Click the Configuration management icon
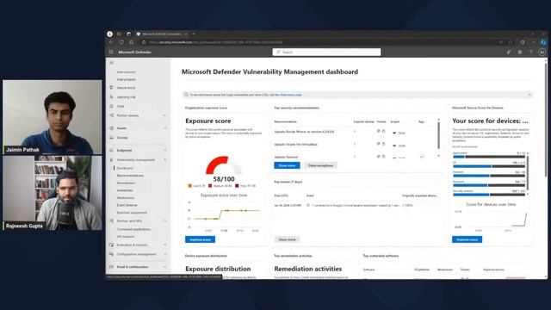Viewport: 551px width, 310px height. (x=111, y=254)
